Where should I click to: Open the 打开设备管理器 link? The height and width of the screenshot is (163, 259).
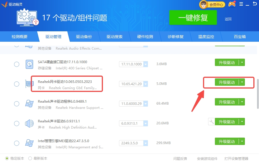pyautogui.click(x=236, y=158)
